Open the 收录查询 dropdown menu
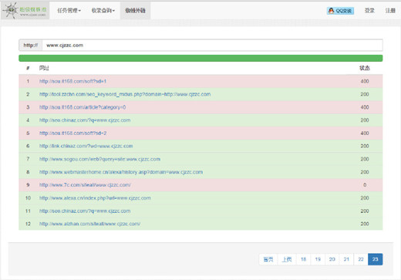This screenshot has height=280, width=401. pos(103,11)
